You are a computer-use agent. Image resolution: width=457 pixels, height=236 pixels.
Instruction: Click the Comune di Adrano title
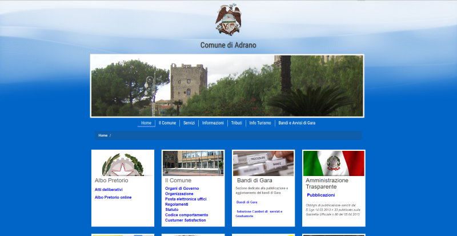pyautogui.click(x=228, y=45)
